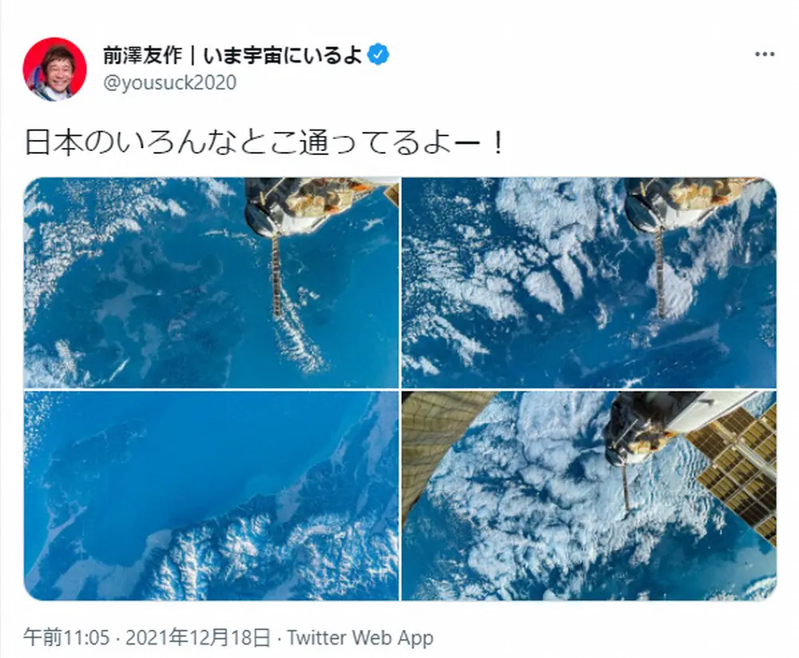This screenshot has width=799, height=658.
Task: View the top-right cloud-covered photo
Action: pyautogui.click(x=589, y=282)
